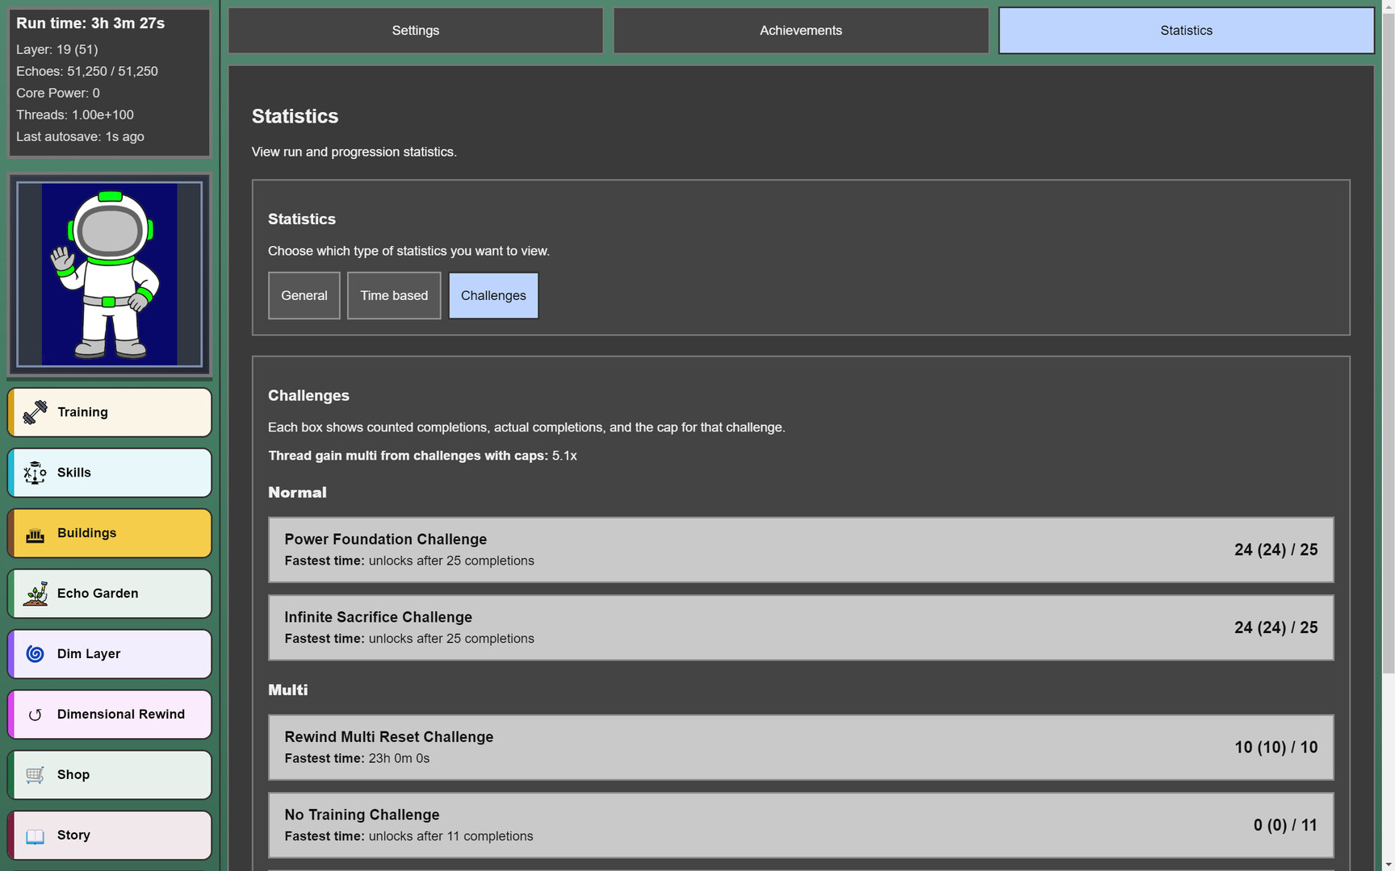Click the Run time 3h 3m 27s text

pyautogui.click(x=90, y=23)
